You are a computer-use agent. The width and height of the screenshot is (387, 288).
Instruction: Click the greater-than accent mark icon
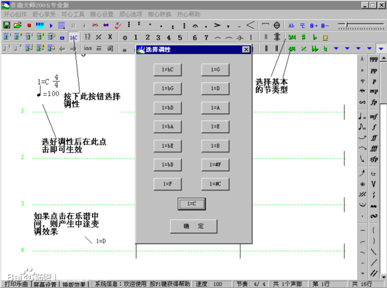coord(218,25)
